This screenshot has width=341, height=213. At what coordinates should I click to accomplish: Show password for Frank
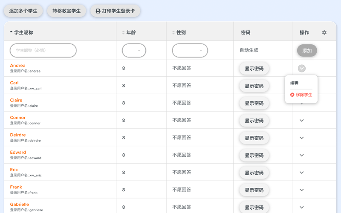254,190
